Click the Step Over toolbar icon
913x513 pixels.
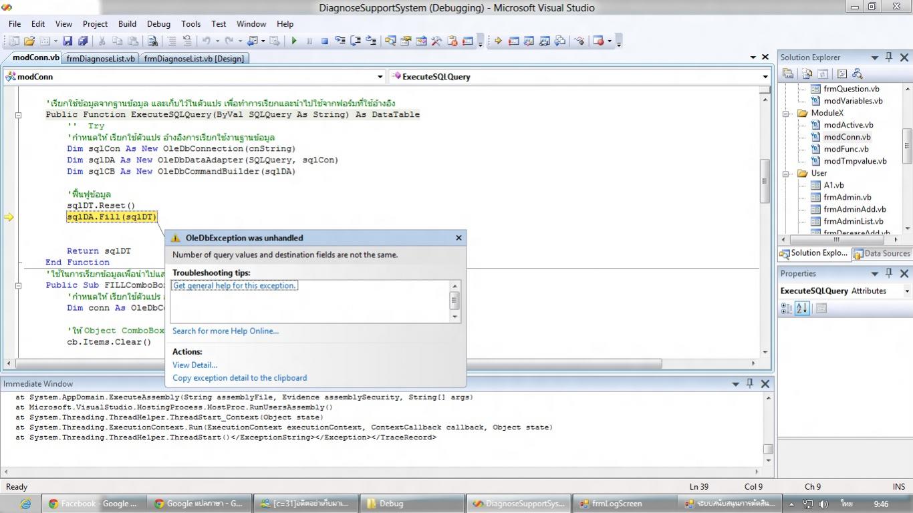356,41
